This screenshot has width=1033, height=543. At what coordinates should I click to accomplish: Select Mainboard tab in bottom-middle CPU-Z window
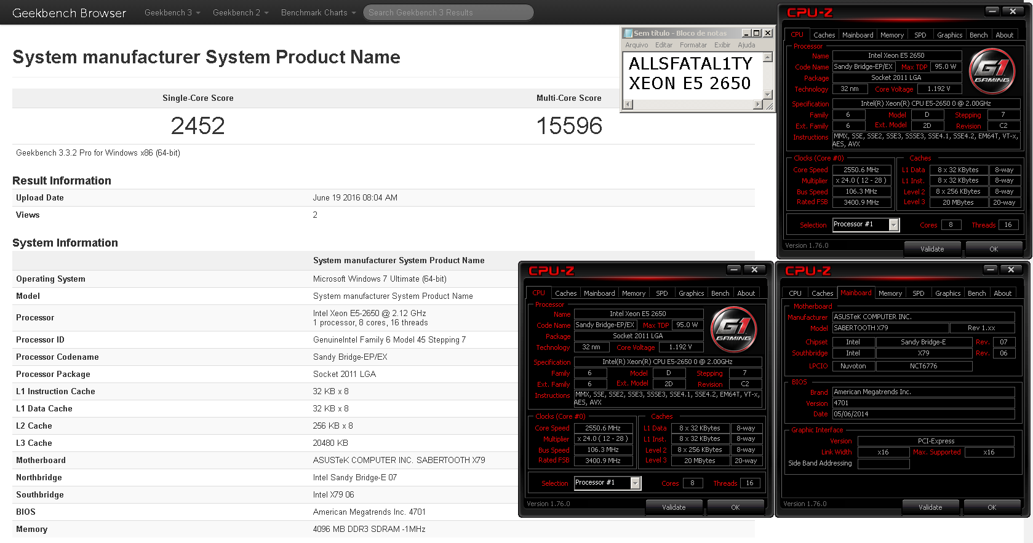point(599,293)
